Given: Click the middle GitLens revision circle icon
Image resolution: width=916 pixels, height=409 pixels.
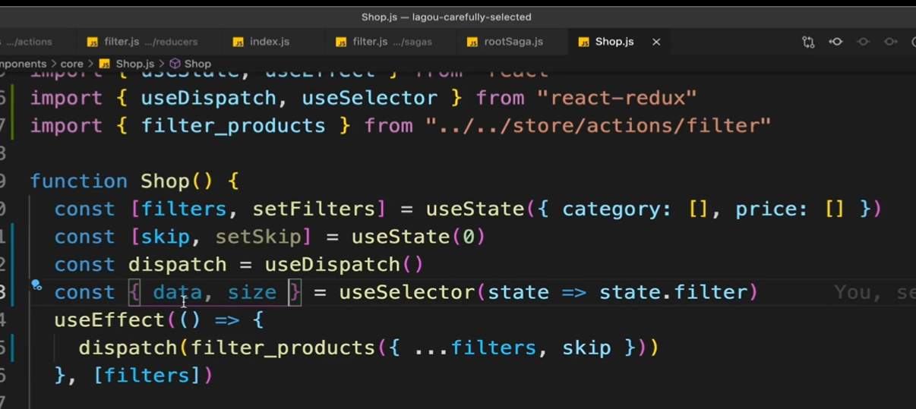Looking at the screenshot, I should (863, 42).
